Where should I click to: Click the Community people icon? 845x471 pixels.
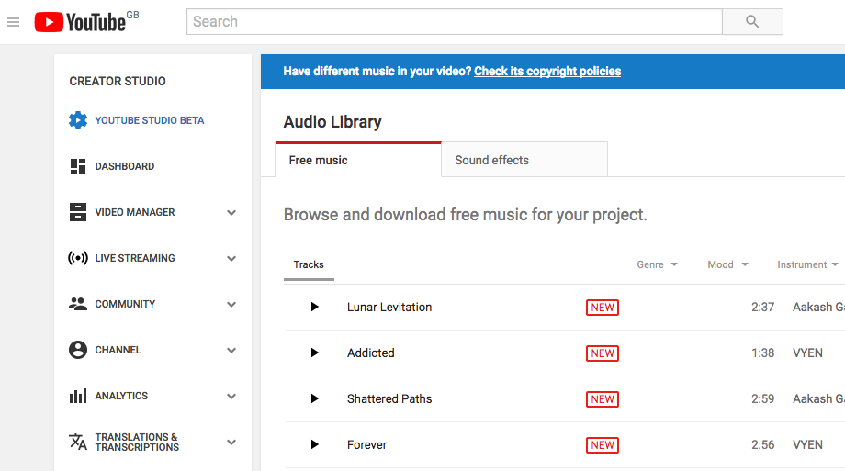(78, 304)
